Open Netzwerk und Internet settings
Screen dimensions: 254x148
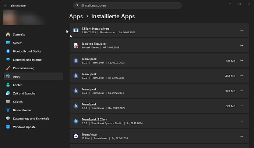point(33,59)
